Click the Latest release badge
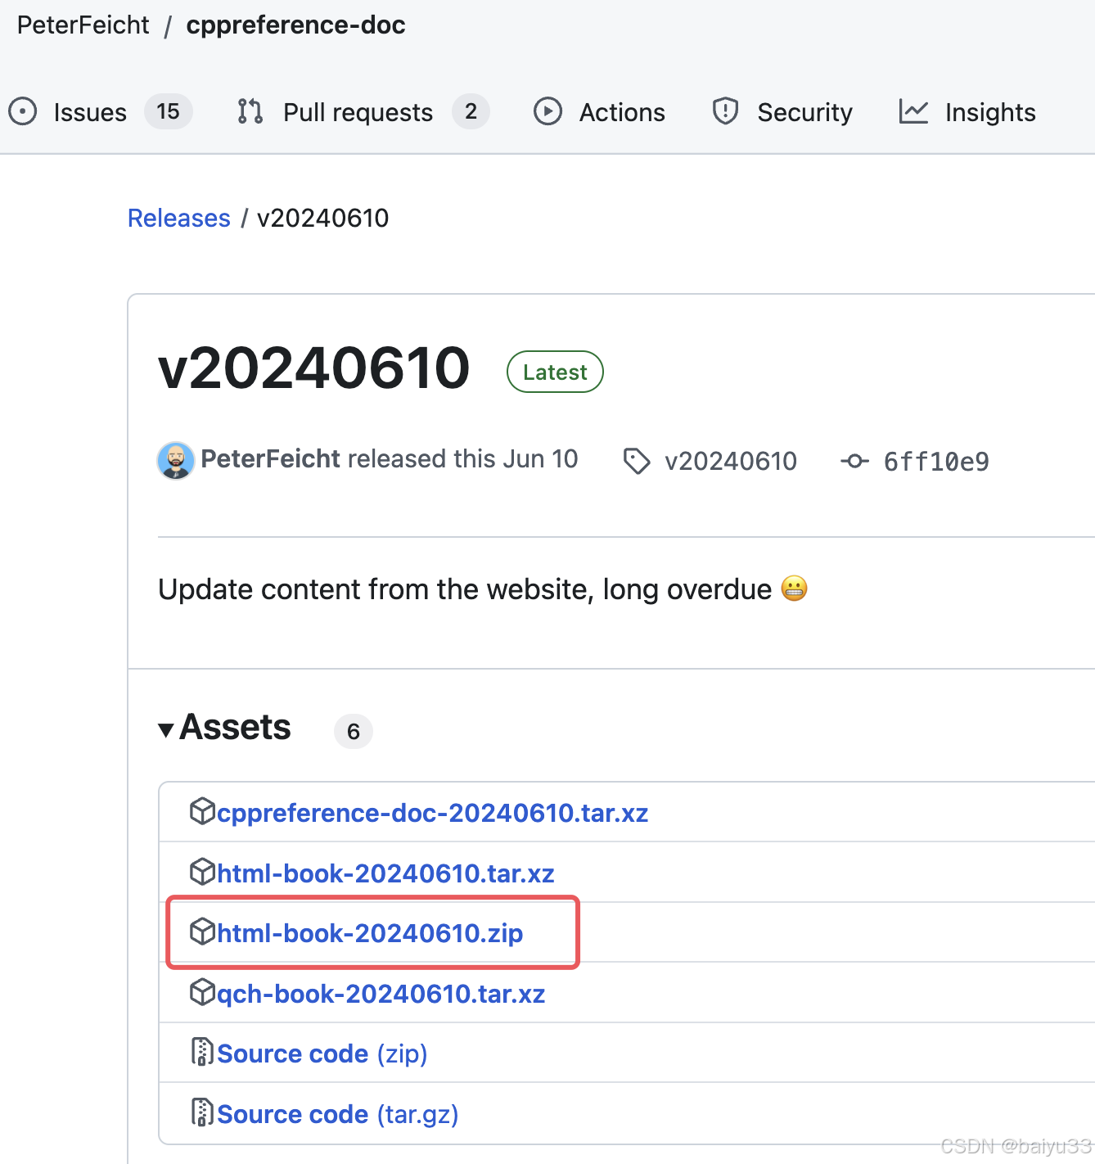The height and width of the screenshot is (1164, 1095). coord(555,372)
